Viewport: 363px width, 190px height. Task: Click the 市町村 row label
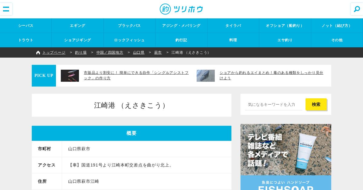[x=44, y=149]
